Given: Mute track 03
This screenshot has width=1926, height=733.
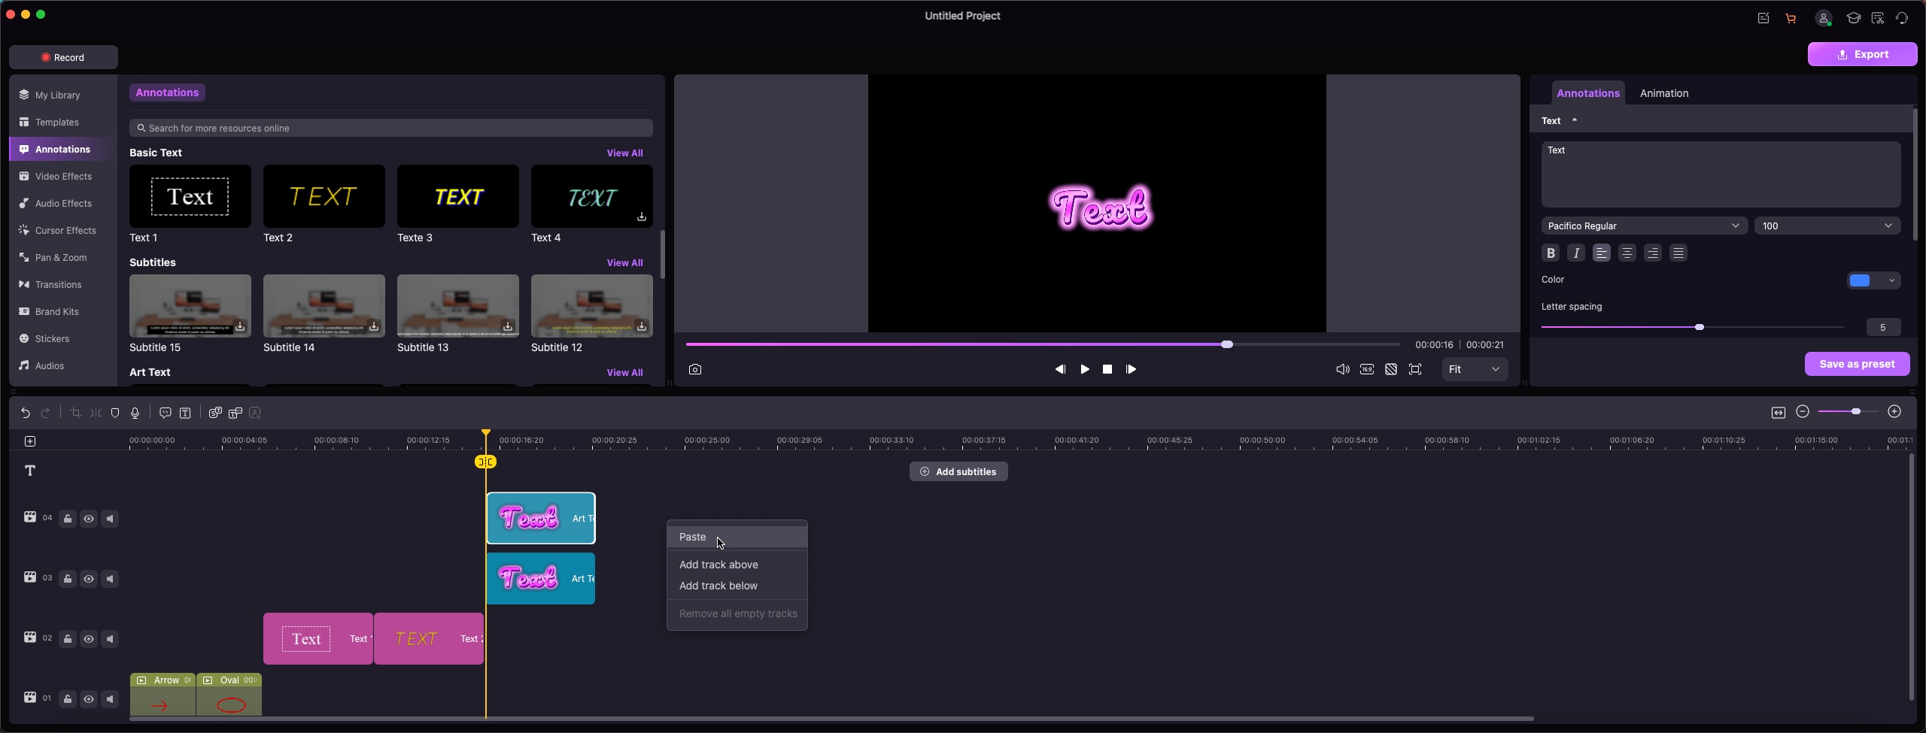Looking at the screenshot, I should 110,579.
